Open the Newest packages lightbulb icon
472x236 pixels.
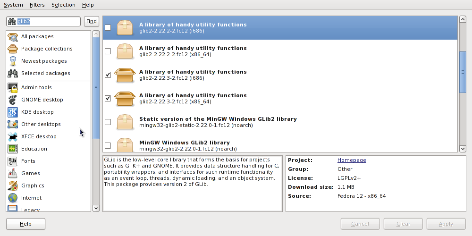click(x=13, y=61)
